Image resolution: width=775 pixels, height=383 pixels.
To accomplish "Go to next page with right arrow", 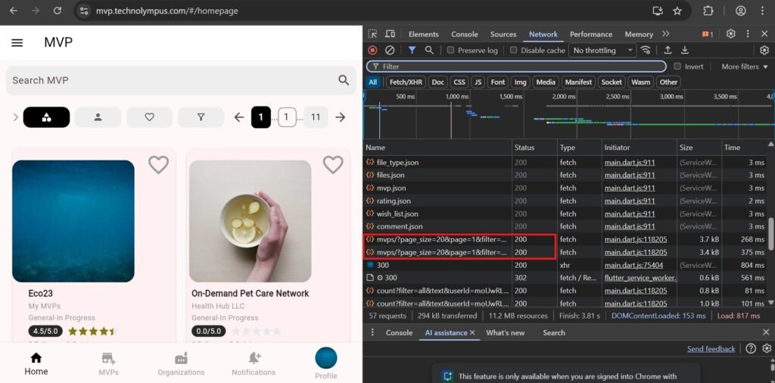I will pyautogui.click(x=340, y=117).
